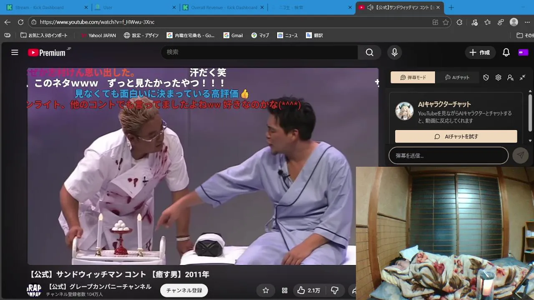
Task: Click the AI character avatar image
Action: (x=404, y=111)
